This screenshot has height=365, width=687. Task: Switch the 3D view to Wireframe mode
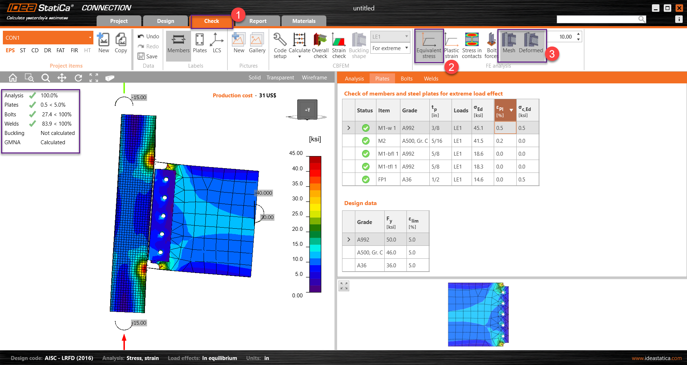click(x=314, y=77)
